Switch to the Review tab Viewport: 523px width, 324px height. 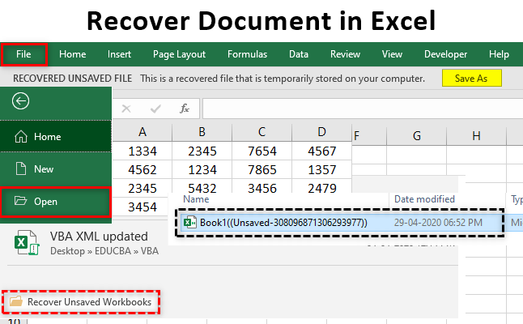345,54
